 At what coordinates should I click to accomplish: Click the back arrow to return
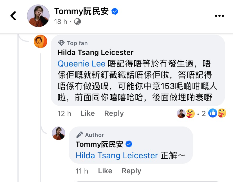tap(13, 16)
